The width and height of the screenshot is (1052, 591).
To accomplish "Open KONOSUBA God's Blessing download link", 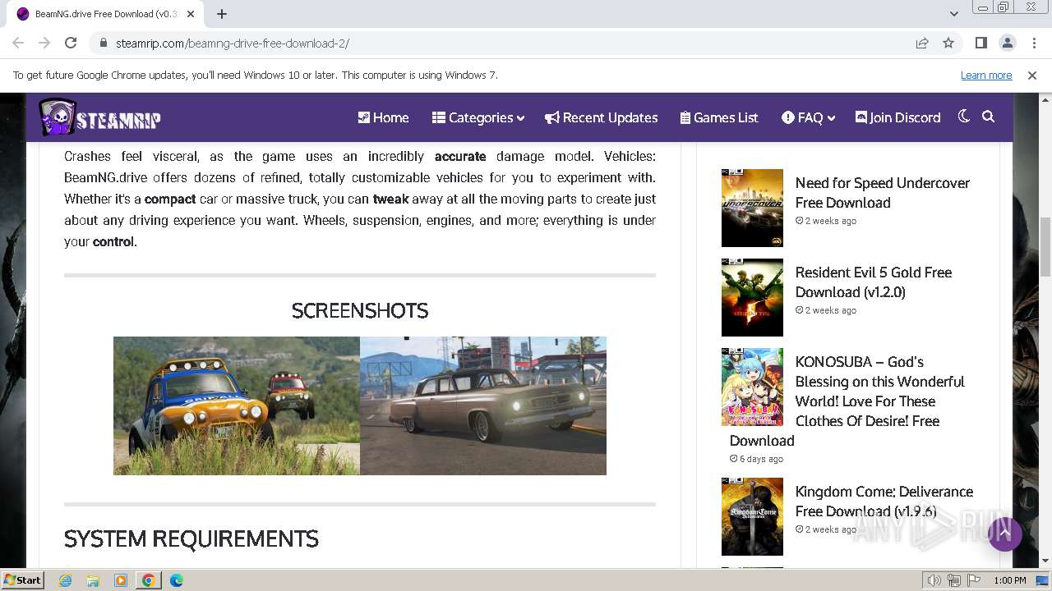I will pyautogui.click(x=847, y=401).
